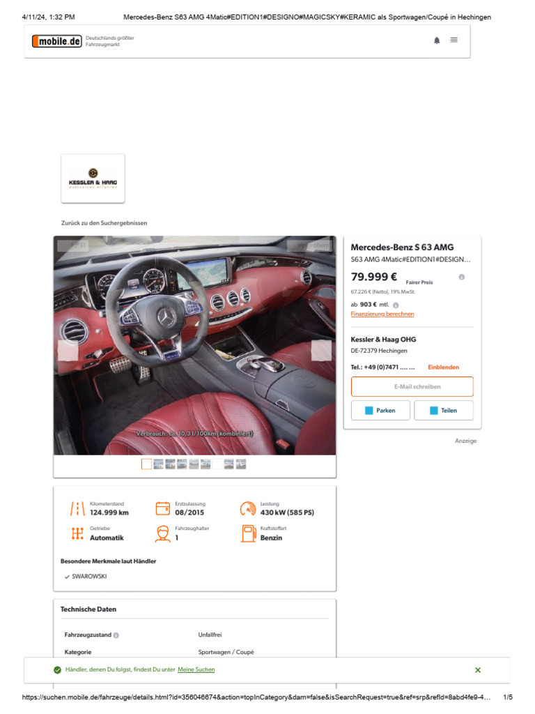The width and height of the screenshot is (535, 714).
Task: Open Finanzierung berechnen link
Action: click(382, 314)
